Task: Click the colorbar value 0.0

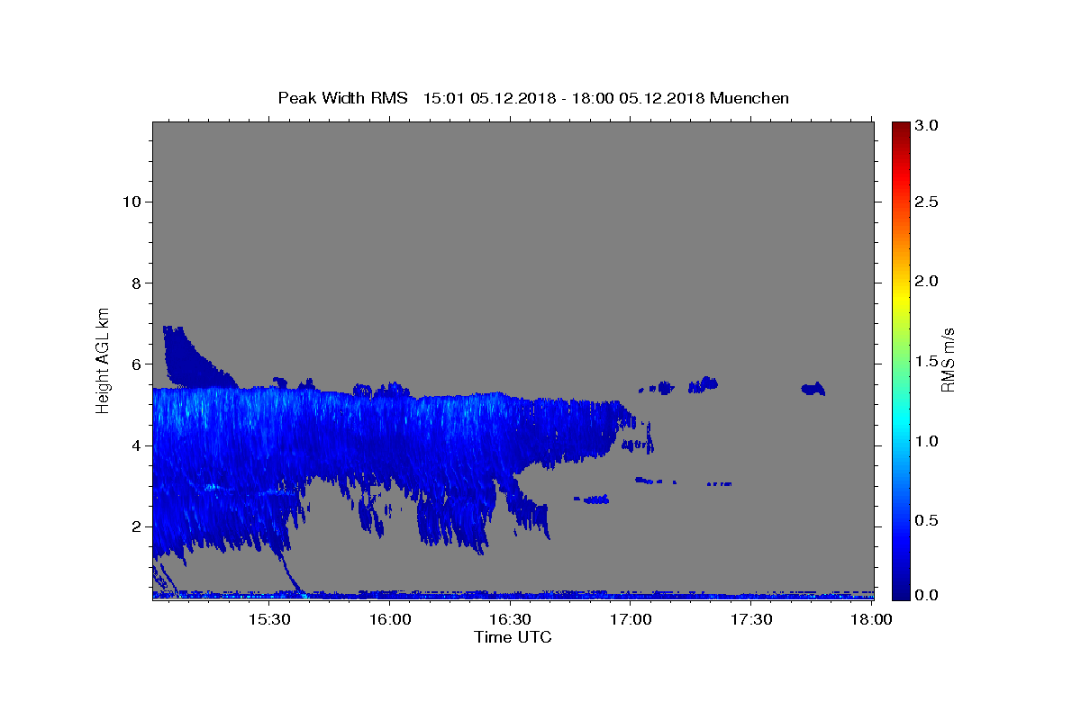Action: point(928,595)
